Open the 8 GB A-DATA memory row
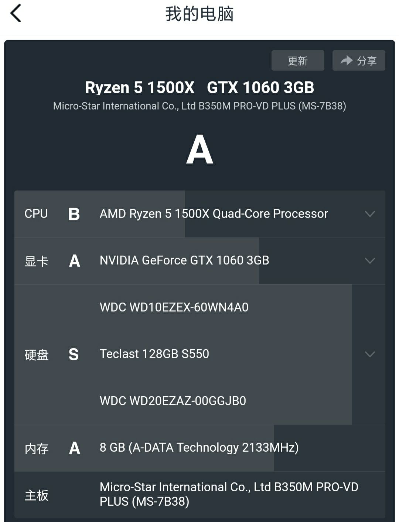The width and height of the screenshot is (399, 522). point(199,448)
